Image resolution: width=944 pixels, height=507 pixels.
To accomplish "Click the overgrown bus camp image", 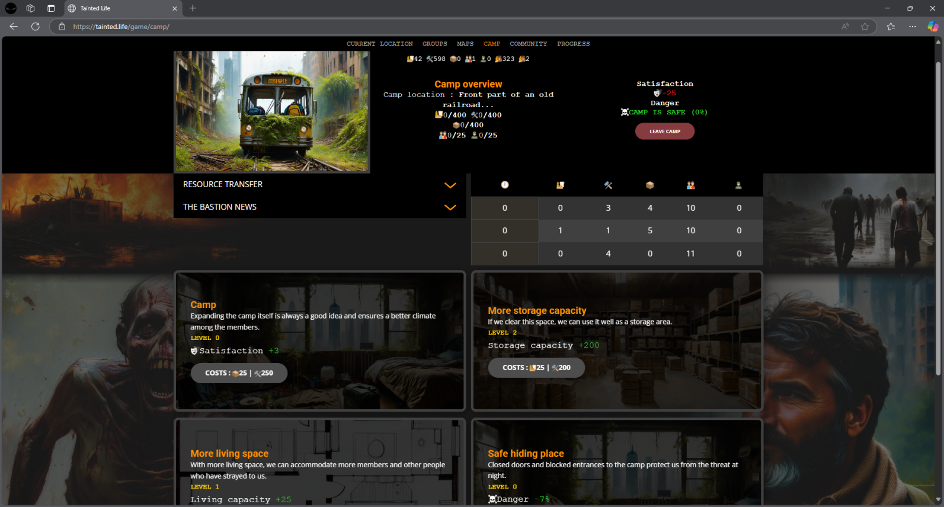I will 272,111.
